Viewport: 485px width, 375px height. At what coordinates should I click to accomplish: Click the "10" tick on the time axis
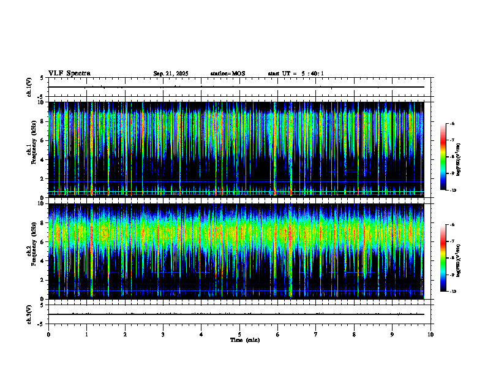click(430, 335)
